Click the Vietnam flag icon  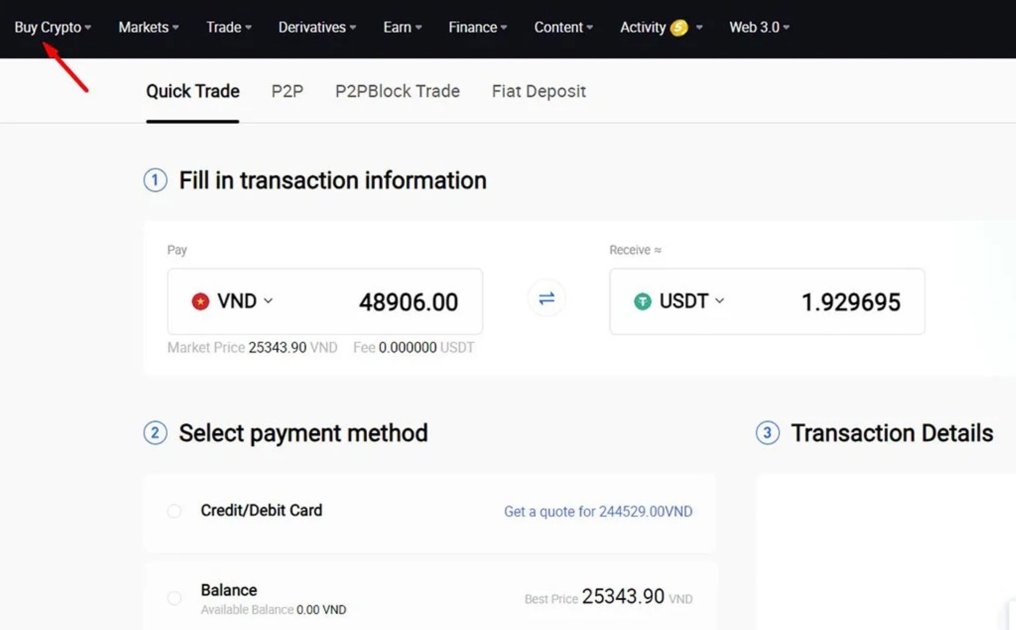point(201,302)
